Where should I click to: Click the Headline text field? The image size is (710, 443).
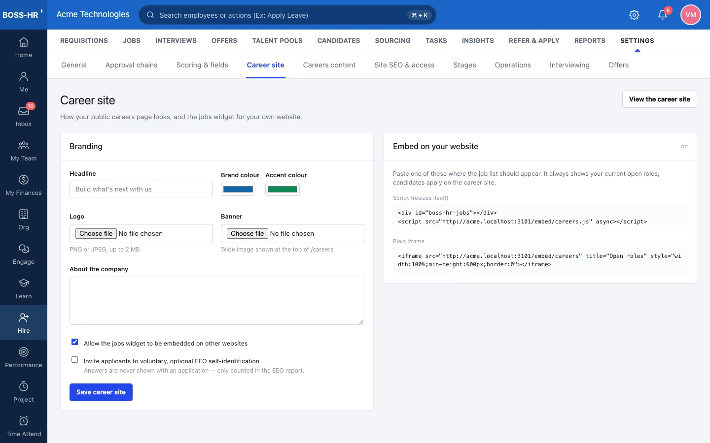[x=141, y=189]
